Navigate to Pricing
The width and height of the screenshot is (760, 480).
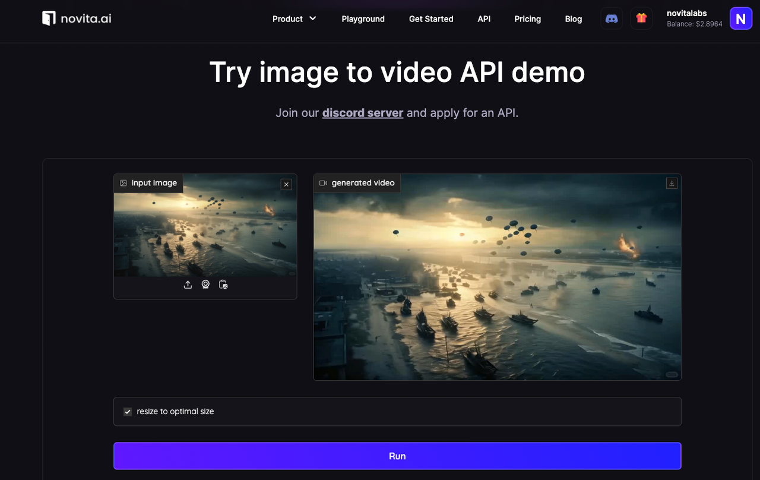tap(528, 19)
